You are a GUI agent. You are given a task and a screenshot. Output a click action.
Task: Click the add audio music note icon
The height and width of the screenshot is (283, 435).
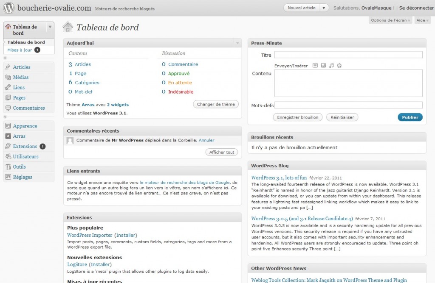click(x=331, y=66)
